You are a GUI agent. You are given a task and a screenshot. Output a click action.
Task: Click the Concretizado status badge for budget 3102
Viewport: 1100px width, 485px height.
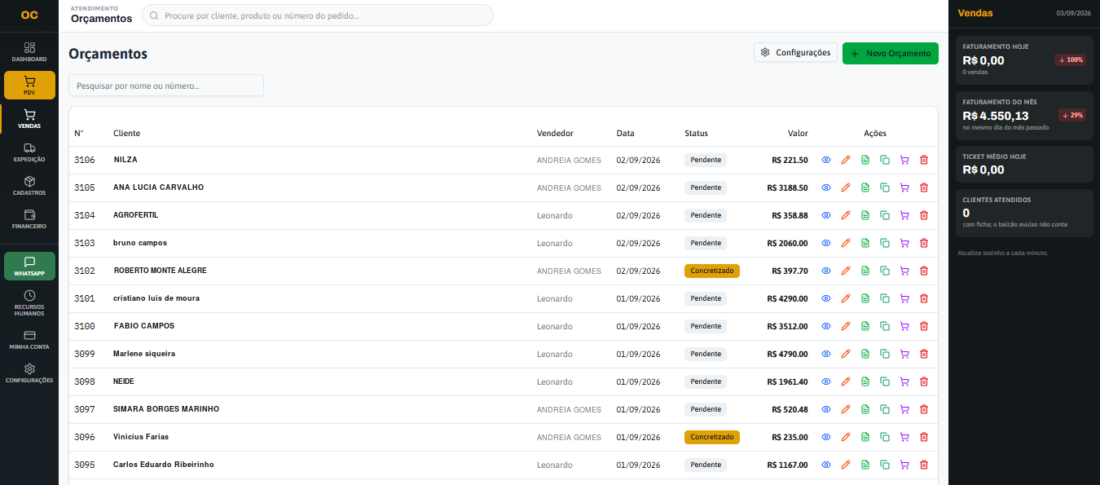712,271
